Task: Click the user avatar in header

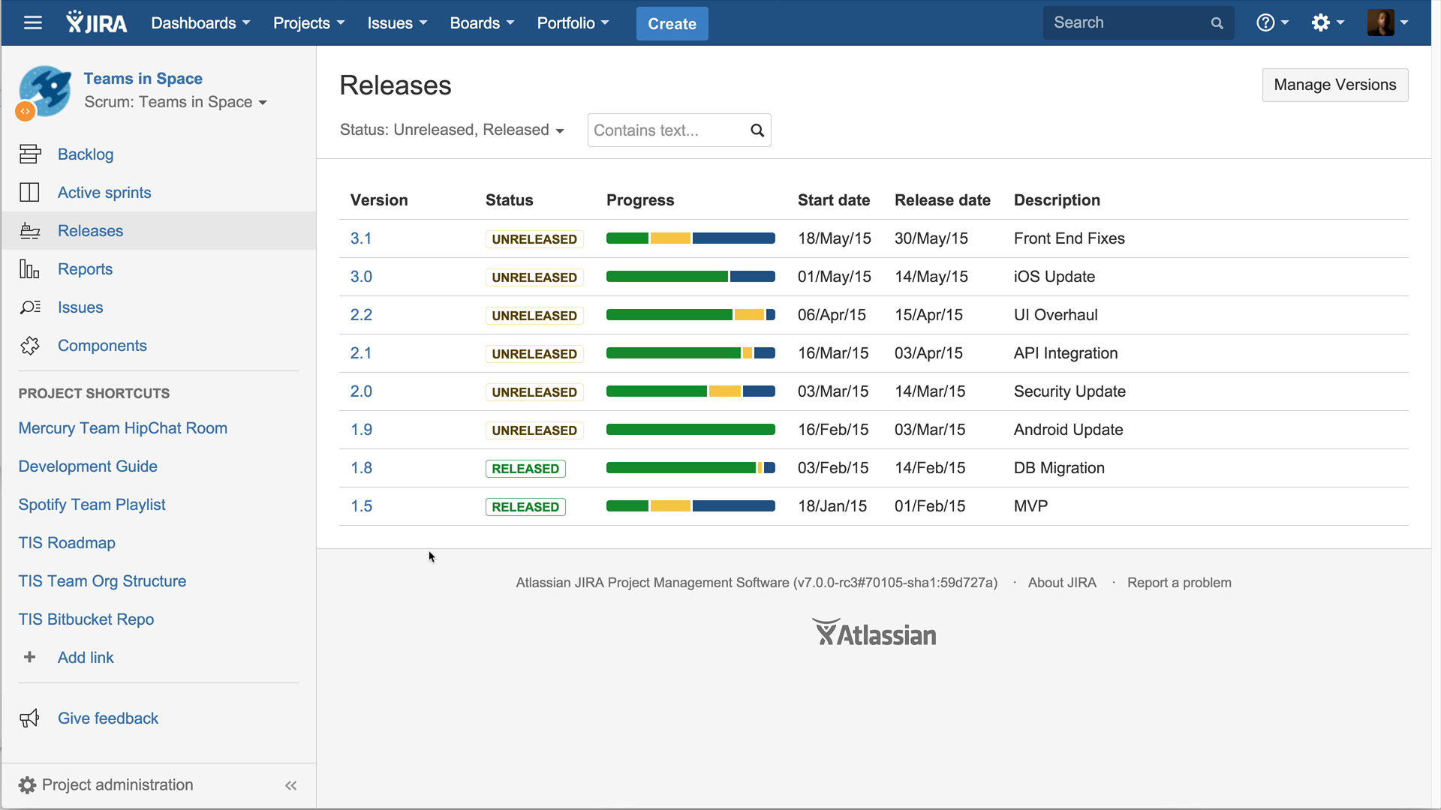Action: [x=1381, y=23]
